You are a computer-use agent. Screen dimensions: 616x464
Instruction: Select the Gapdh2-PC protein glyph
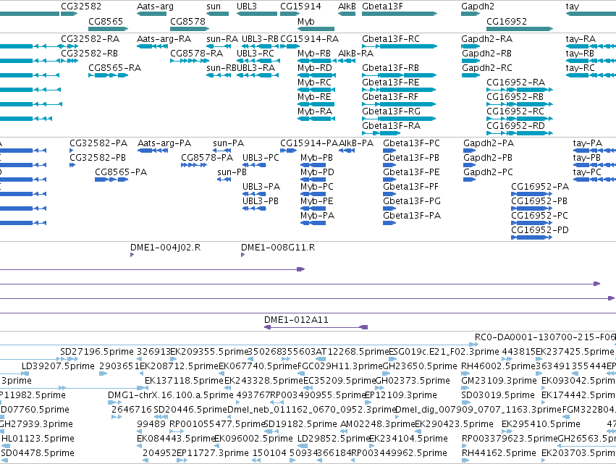[470, 180]
